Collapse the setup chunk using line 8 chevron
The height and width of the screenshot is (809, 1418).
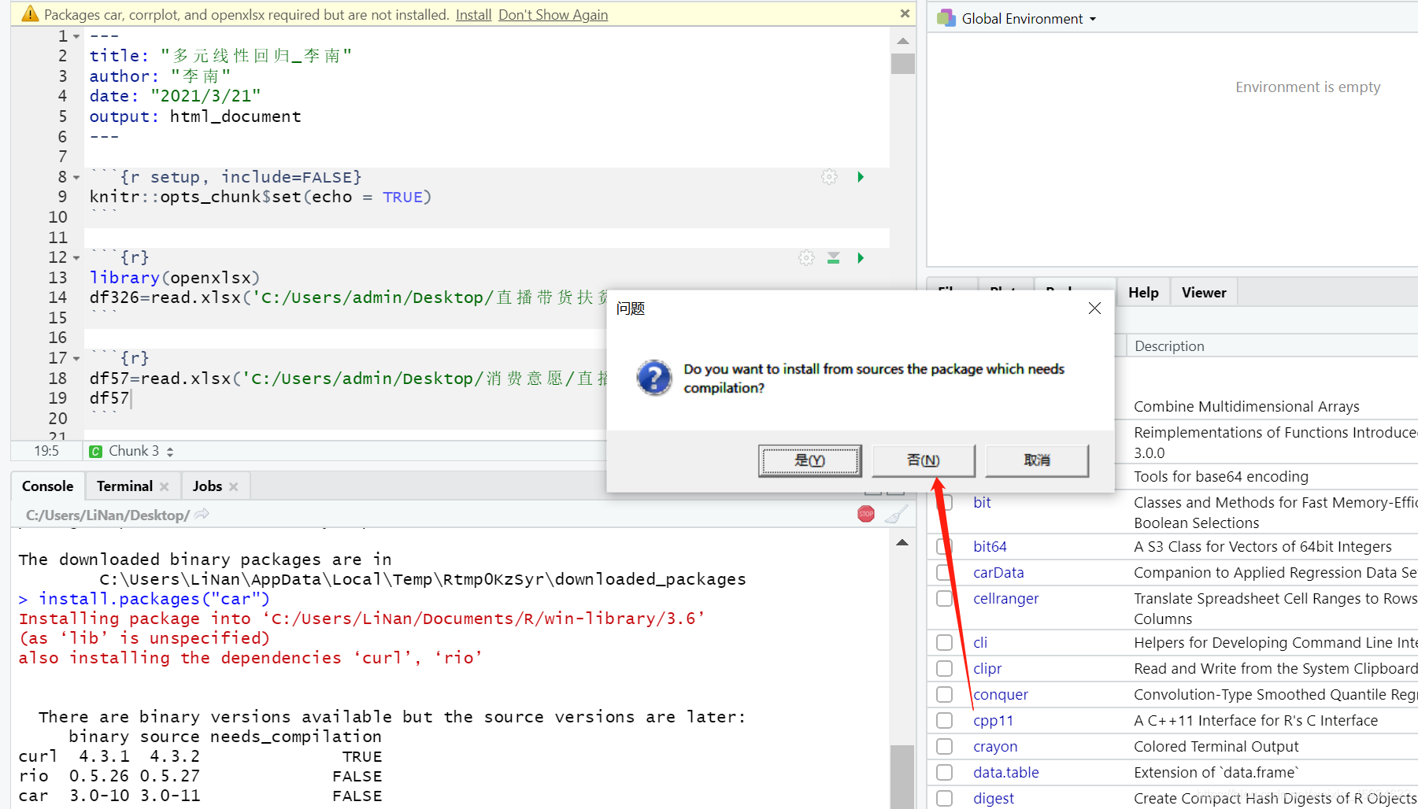pos(76,176)
